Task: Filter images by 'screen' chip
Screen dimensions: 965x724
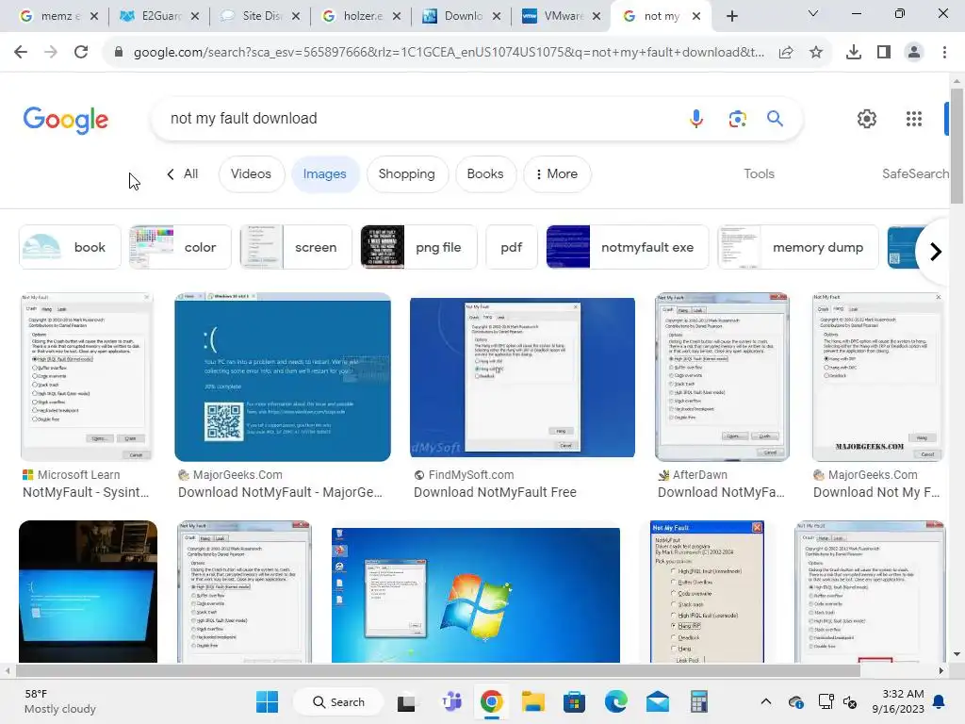Action: coord(295,247)
